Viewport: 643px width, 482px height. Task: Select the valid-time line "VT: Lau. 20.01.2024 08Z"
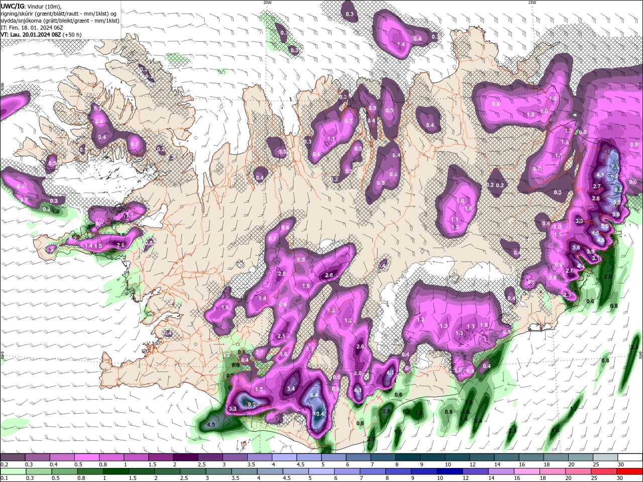31,35
